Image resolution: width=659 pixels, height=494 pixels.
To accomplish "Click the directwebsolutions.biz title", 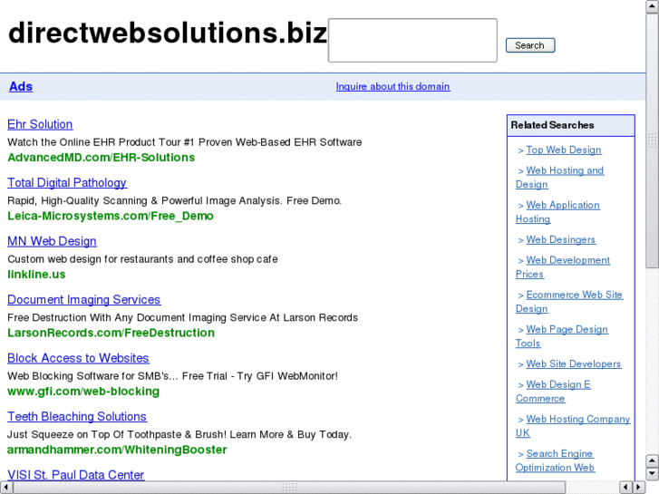I will (168, 33).
